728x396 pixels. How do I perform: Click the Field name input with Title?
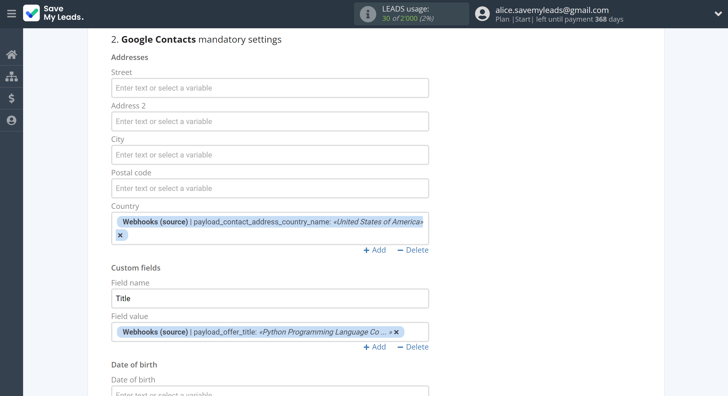tap(270, 299)
